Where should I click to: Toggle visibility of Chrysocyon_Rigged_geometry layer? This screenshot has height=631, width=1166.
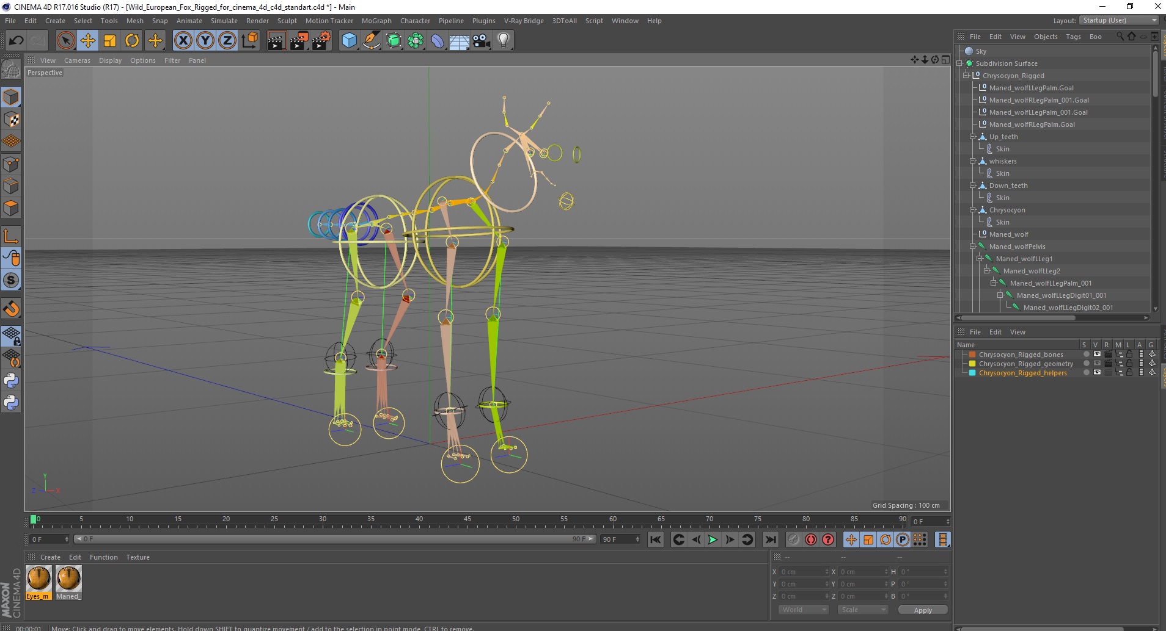1097,363
